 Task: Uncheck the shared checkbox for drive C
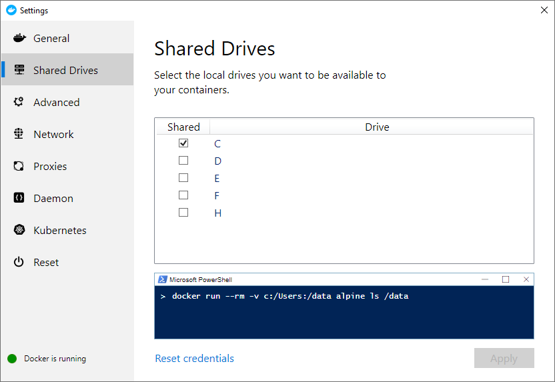[x=183, y=143]
